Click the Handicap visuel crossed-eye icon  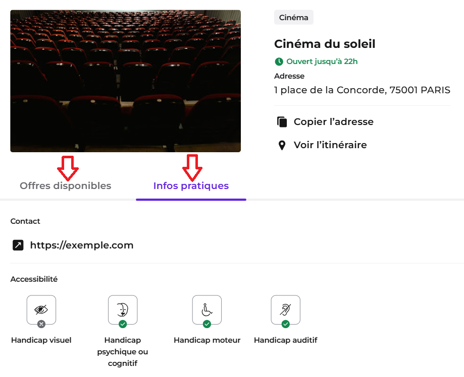pyautogui.click(x=41, y=309)
